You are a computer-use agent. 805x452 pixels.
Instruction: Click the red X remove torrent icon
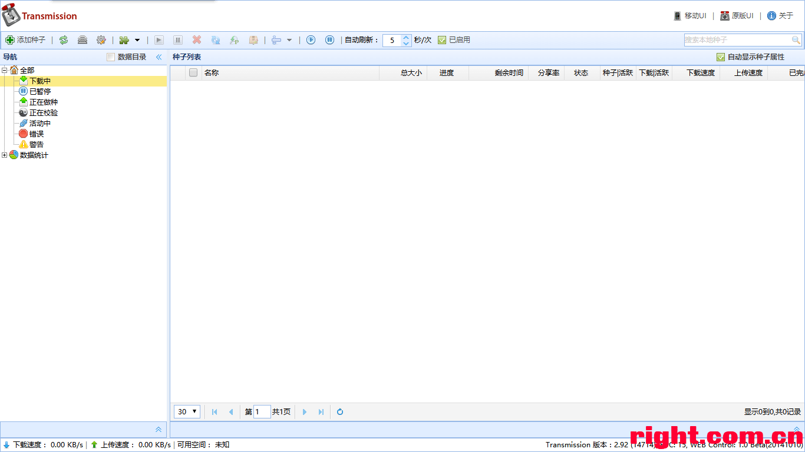pyautogui.click(x=197, y=40)
